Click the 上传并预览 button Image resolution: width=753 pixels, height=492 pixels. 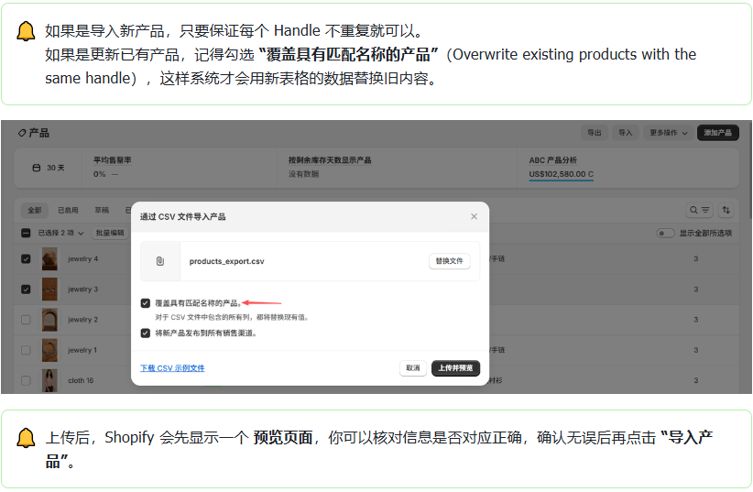pyautogui.click(x=455, y=368)
